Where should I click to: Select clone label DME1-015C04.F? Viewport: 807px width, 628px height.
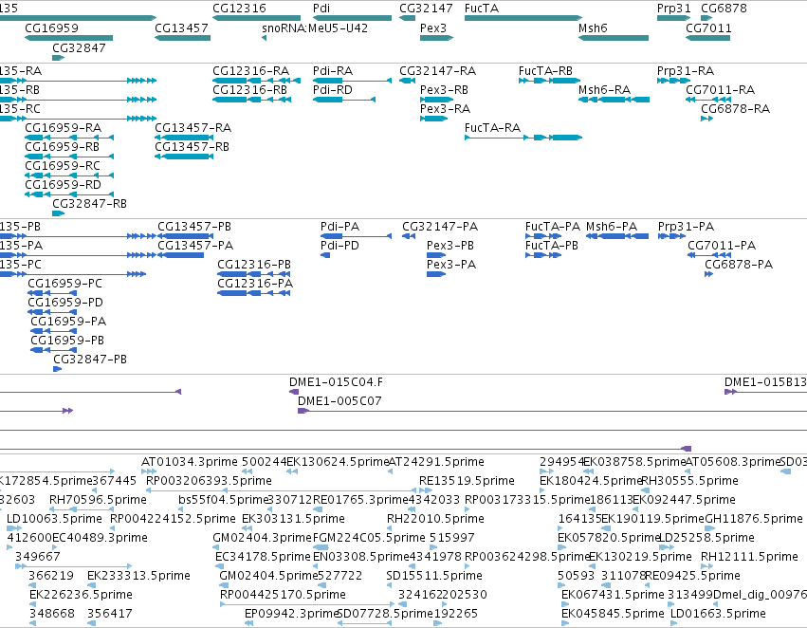coord(336,382)
